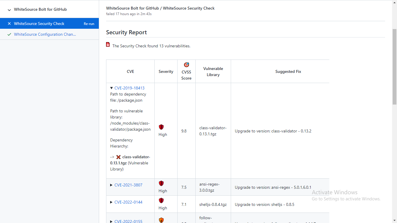Click the 'failed 17 hours ago' status text
The width and height of the screenshot is (397, 223).
point(129,14)
